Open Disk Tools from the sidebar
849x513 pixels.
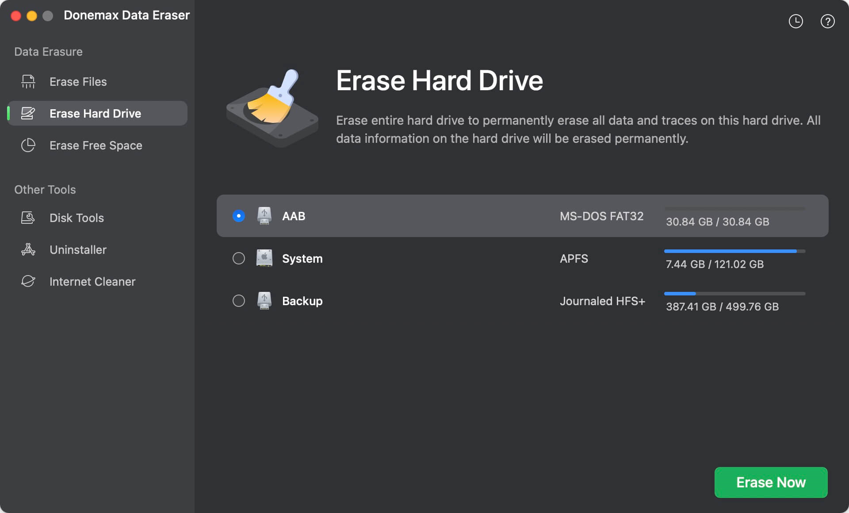point(97,218)
